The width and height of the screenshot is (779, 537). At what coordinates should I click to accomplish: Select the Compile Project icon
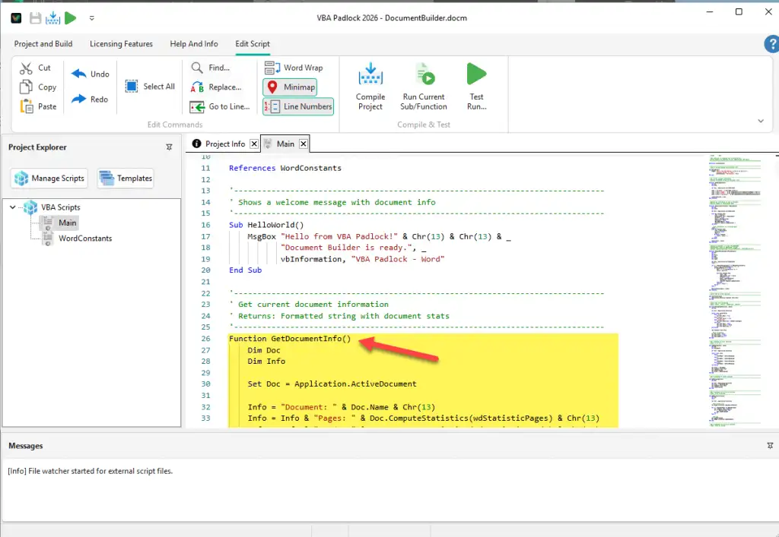[370, 85]
